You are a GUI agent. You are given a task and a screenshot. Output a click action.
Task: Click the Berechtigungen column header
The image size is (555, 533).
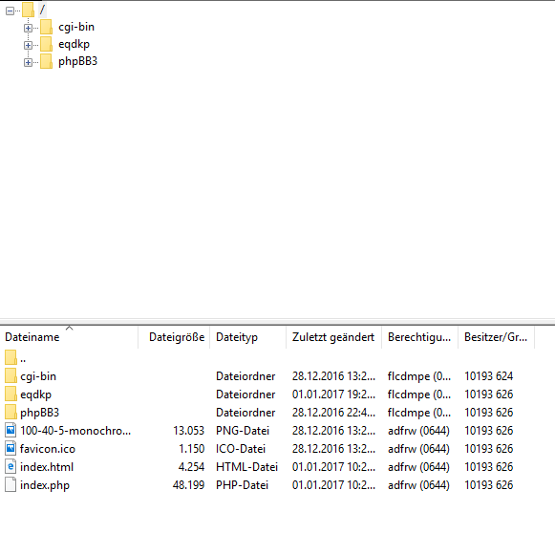tap(419, 337)
